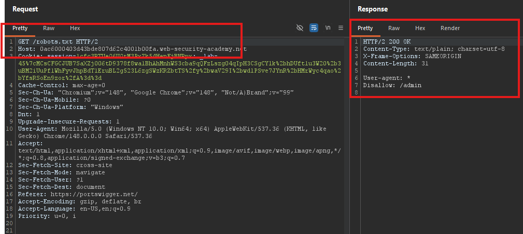Switch to the Request Hex tab

click(75, 29)
